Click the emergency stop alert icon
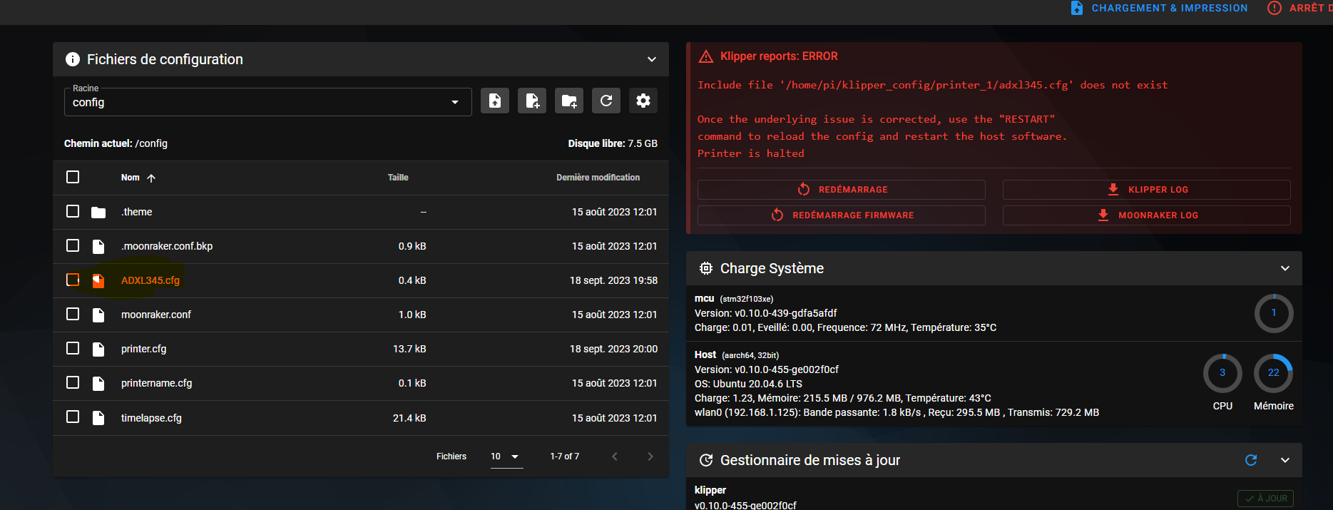The height and width of the screenshot is (510, 1333). (x=1274, y=8)
